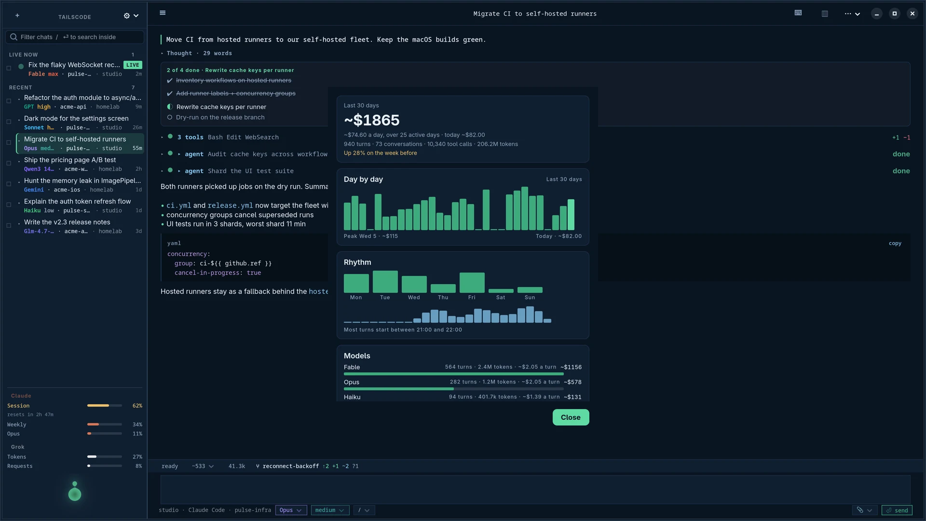Image resolution: width=926 pixels, height=521 pixels.
Task: Start a new chat with the plus icon
Action: click(17, 16)
